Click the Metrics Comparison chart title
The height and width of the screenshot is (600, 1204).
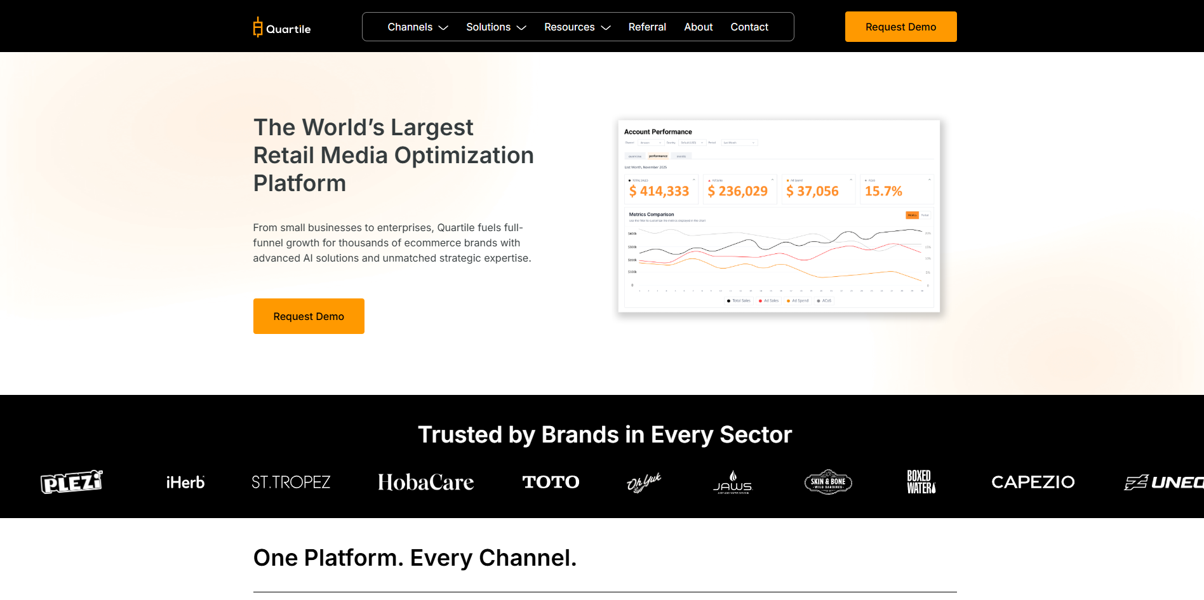point(652,215)
